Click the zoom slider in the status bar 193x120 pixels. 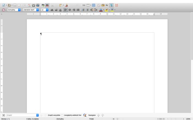[x=176, y=119]
